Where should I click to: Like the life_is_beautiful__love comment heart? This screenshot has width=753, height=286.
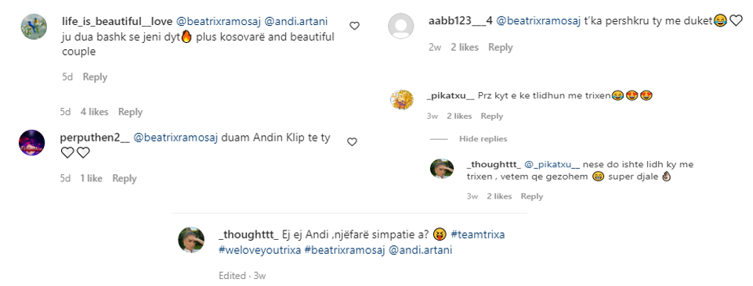coord(354,26)
